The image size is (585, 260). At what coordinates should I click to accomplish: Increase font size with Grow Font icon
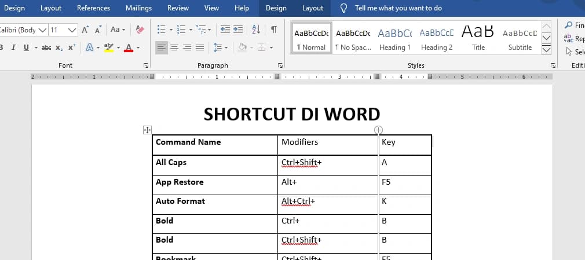(x=86, y=30)
